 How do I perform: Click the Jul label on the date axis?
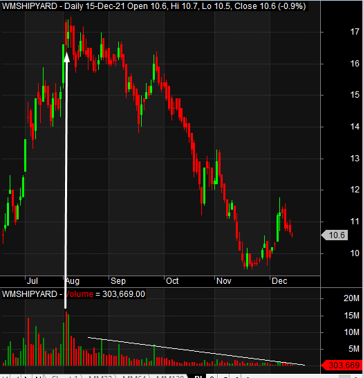(x=32, y=281)
